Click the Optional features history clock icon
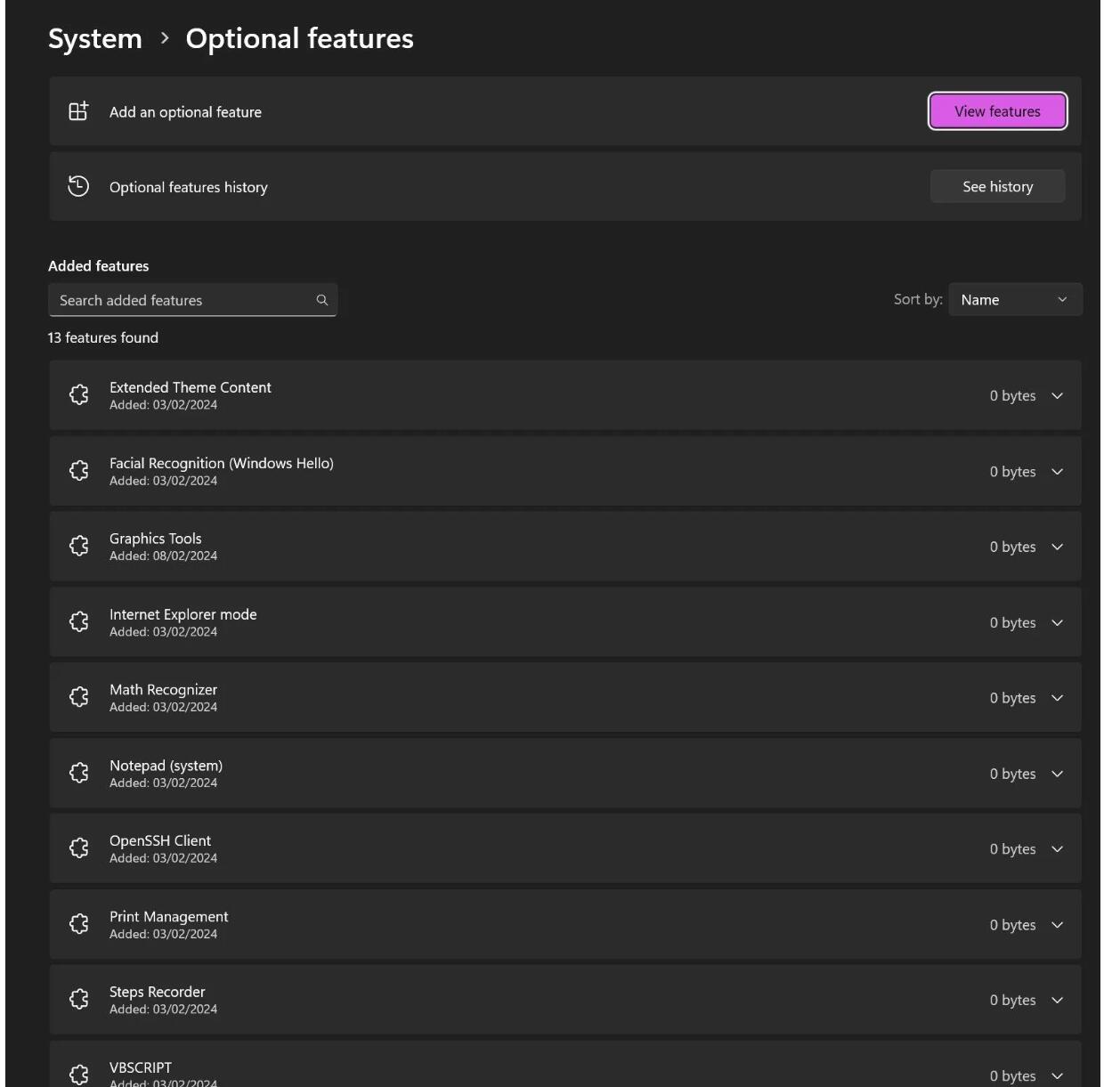 pos(78,186)
